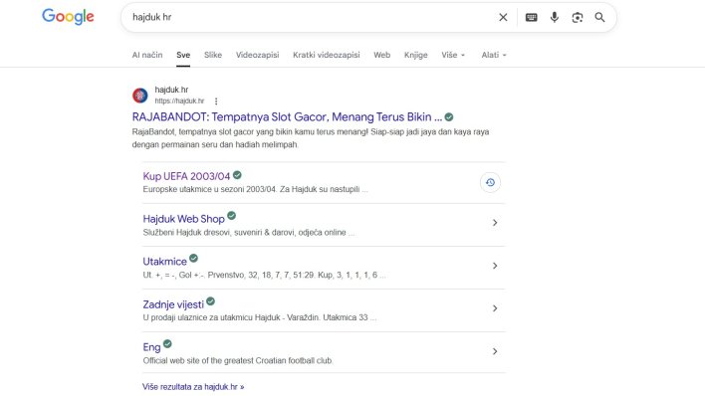This screenshot has width=705, height=396.
Task: Expand the Zadnje vijesti row chevron
Action: [495, 308]
